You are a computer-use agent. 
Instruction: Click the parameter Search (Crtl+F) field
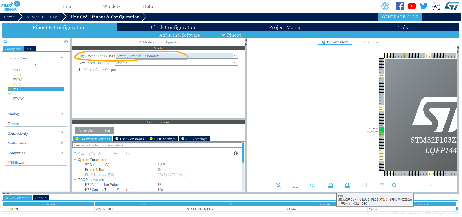coord(93,153)
